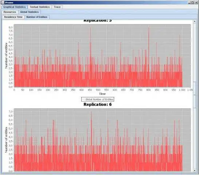Click the Number of entities label of upper chart

6,56
